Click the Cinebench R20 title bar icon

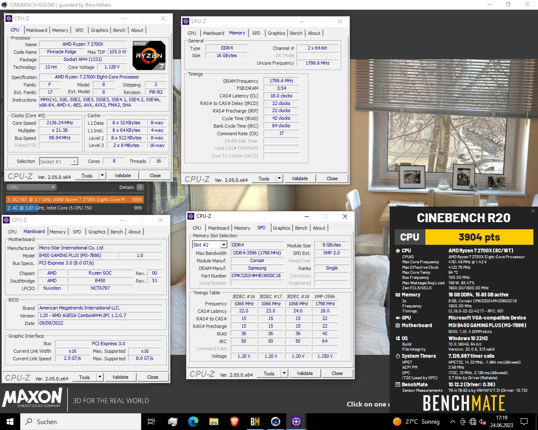point(4,5)
